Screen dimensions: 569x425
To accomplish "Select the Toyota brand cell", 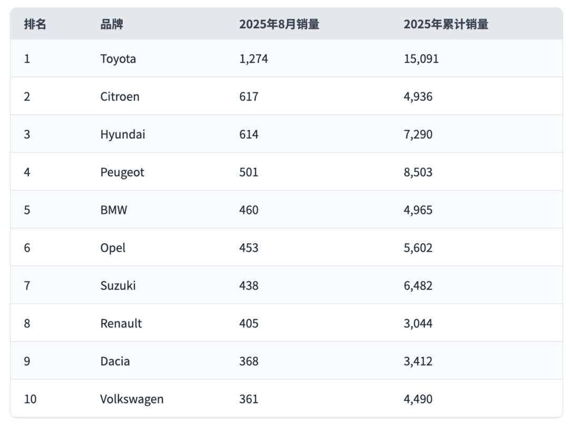I will pyautogui.click(x=118, y=58).
